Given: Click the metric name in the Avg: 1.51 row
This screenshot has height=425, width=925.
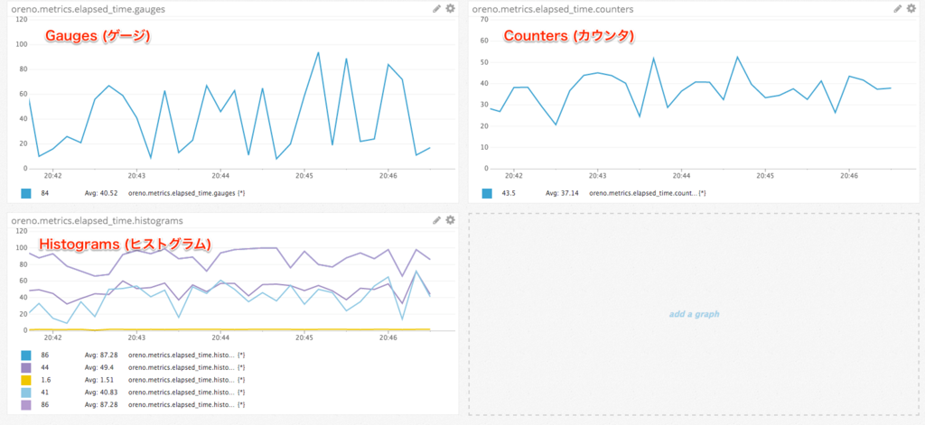Looking at the screenshot, I should pyautogui.click(x=186, y=380).
